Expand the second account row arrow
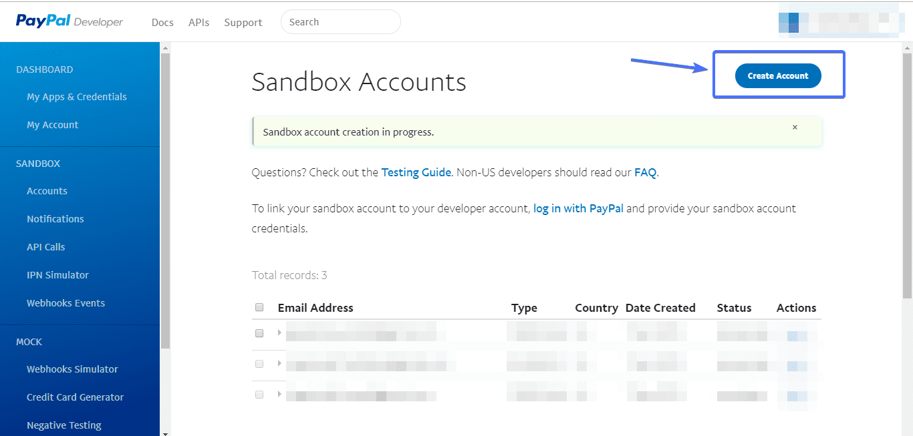 click(x=279, y=363)
